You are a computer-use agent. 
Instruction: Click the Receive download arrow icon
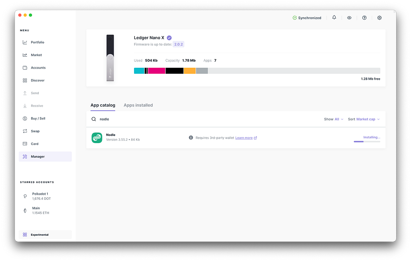pos(25,106)
